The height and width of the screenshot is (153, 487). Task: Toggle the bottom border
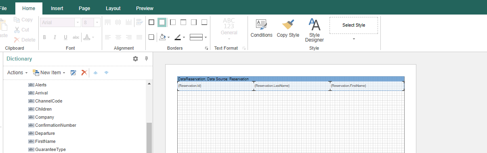click(204, 22)
